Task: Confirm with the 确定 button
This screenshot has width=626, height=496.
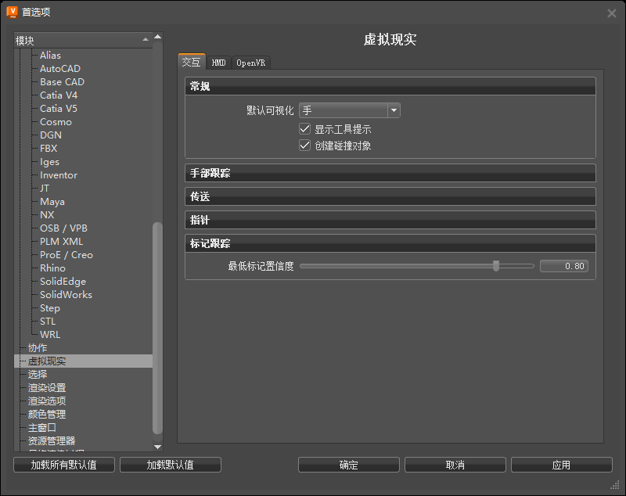Action: tap(348, 465)
